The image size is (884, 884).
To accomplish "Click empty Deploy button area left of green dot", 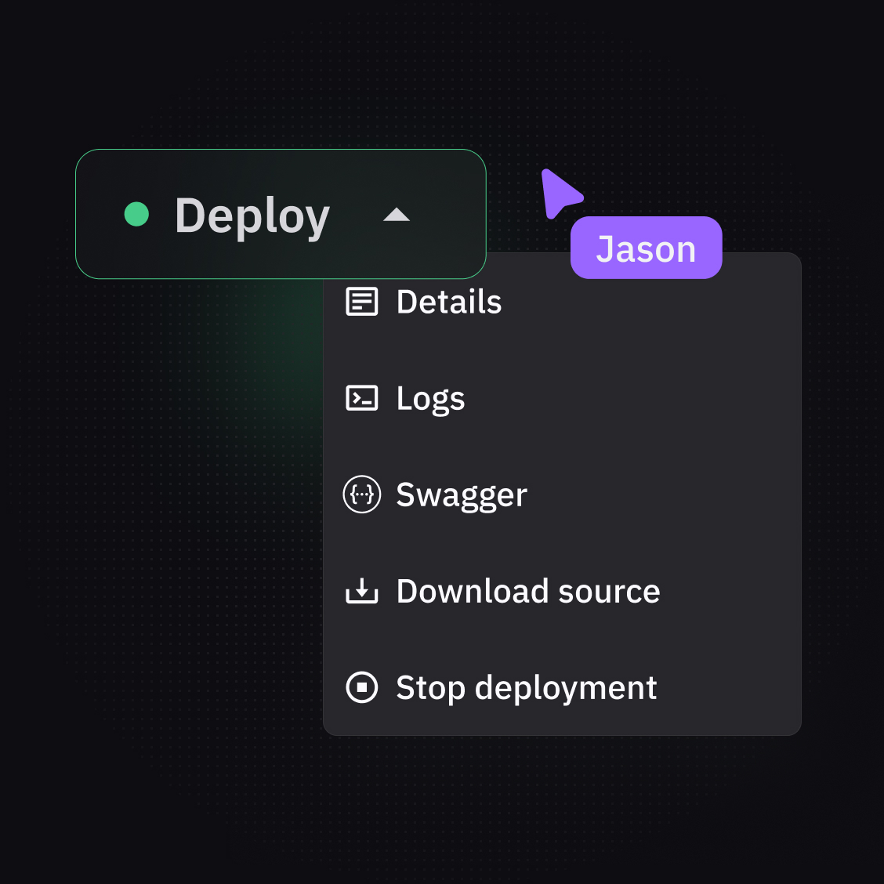I will pyautogui.click(x=100, y=214).
